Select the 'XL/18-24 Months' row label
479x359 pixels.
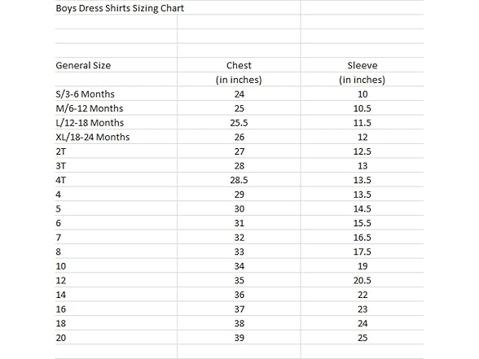click(93, 137)
